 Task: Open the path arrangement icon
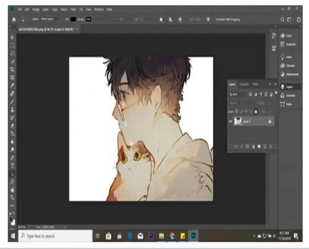click(x=180, y=19)
